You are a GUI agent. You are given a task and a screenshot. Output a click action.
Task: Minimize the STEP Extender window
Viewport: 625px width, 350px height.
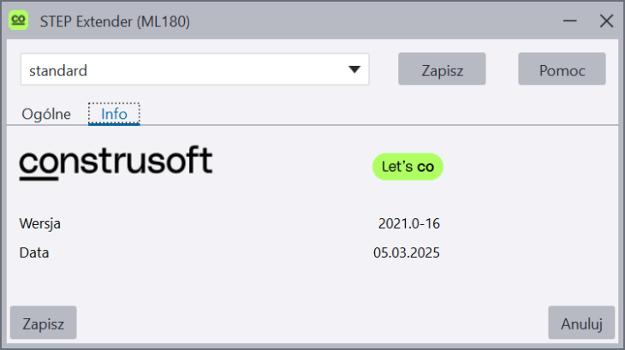(x=568, y=21)
